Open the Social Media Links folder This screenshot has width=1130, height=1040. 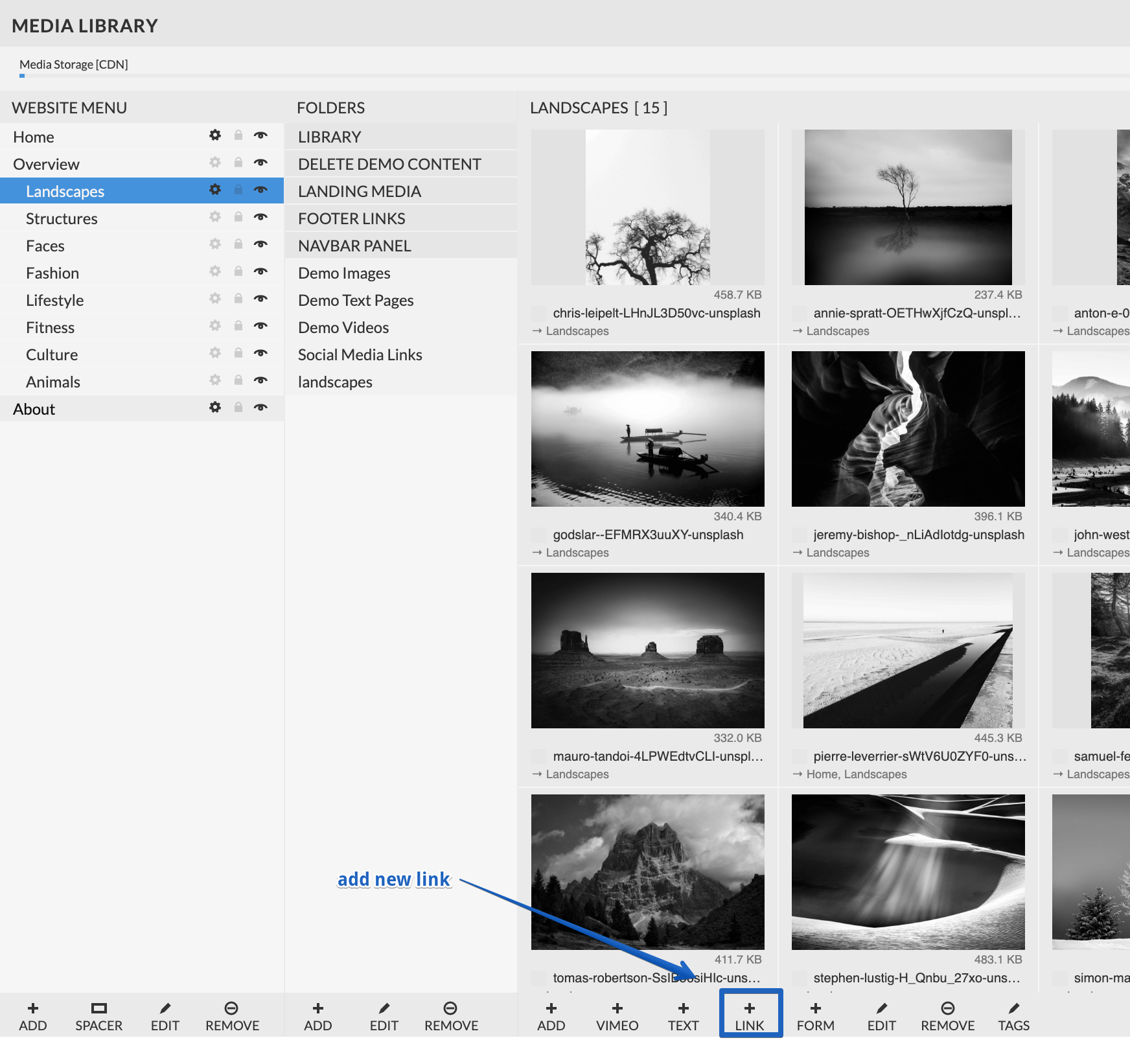click(401, 354)
